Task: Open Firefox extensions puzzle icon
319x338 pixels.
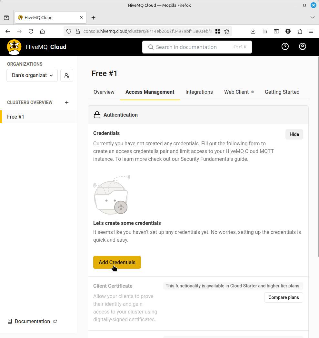Action: [300, 31]
